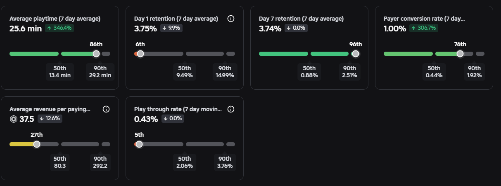Click the 96th percentile knob on Day 7 retention
Image resolution: width=501 pixels, height=186 pixels.
click(x=355, y=54)
